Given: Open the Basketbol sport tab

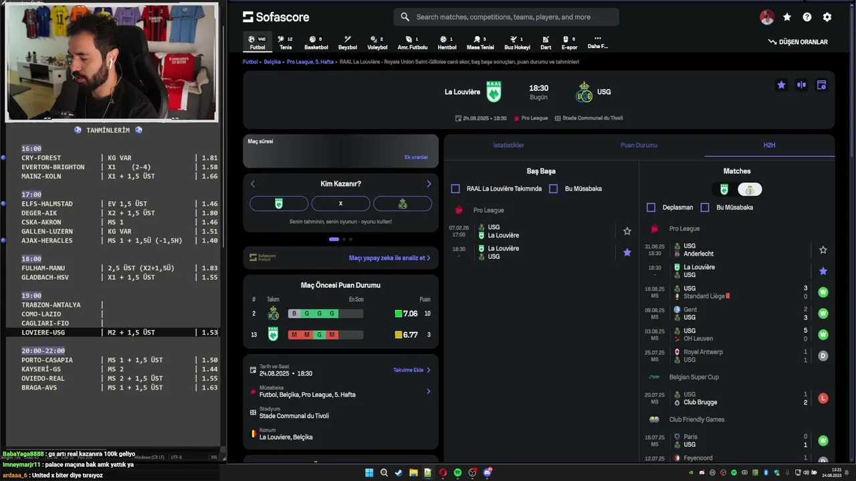Looking at the screenshot, I should point(316,43).
